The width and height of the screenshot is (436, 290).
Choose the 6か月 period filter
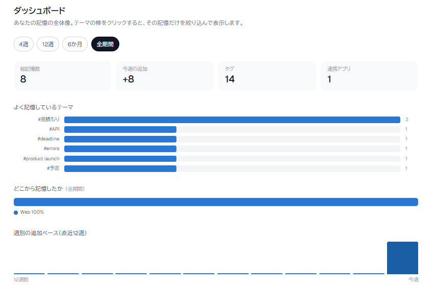(x=75, y=44)
